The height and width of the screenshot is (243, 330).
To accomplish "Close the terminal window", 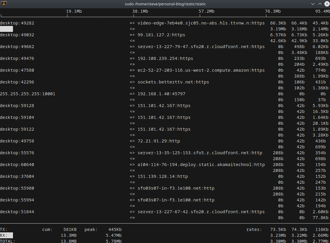I will (327, 4).
